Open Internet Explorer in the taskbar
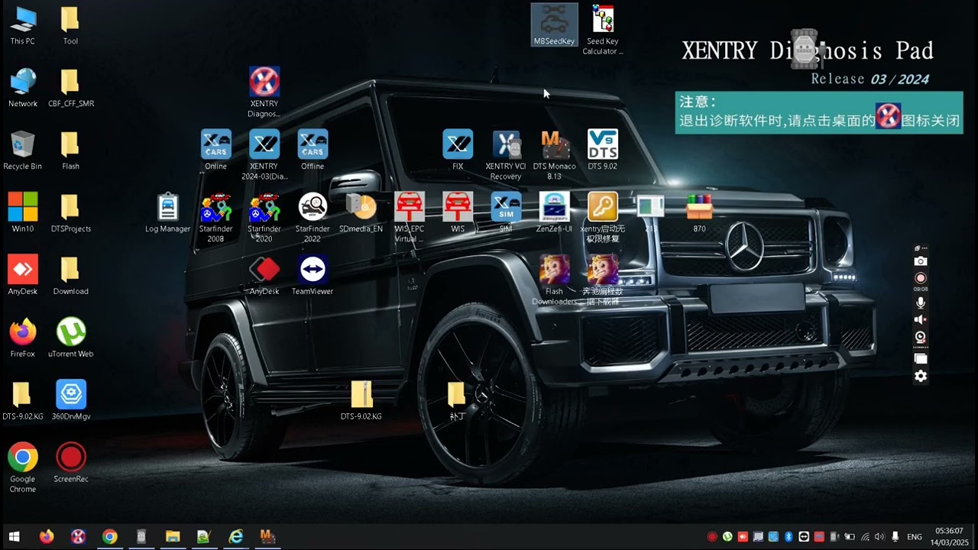 236,537
